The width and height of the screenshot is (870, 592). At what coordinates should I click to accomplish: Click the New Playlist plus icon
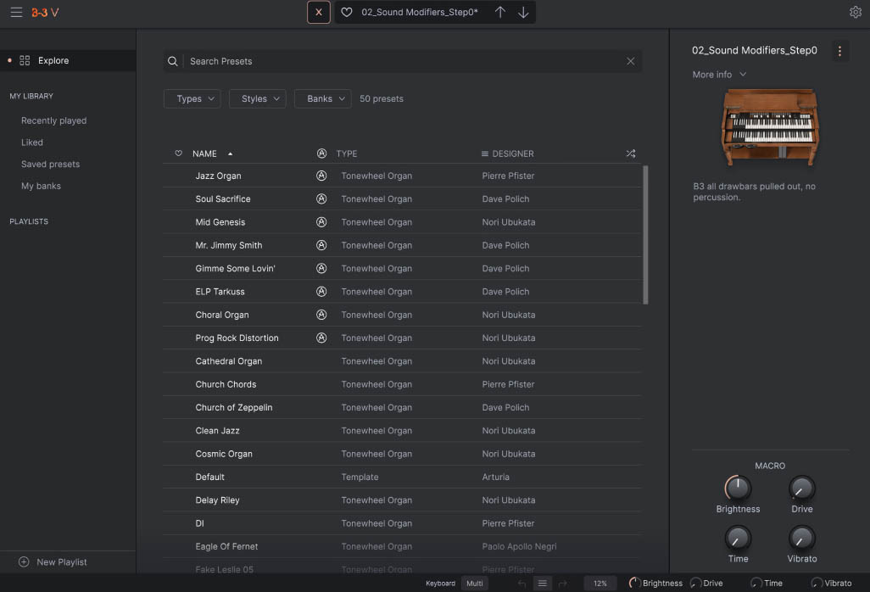click(24, 561)
